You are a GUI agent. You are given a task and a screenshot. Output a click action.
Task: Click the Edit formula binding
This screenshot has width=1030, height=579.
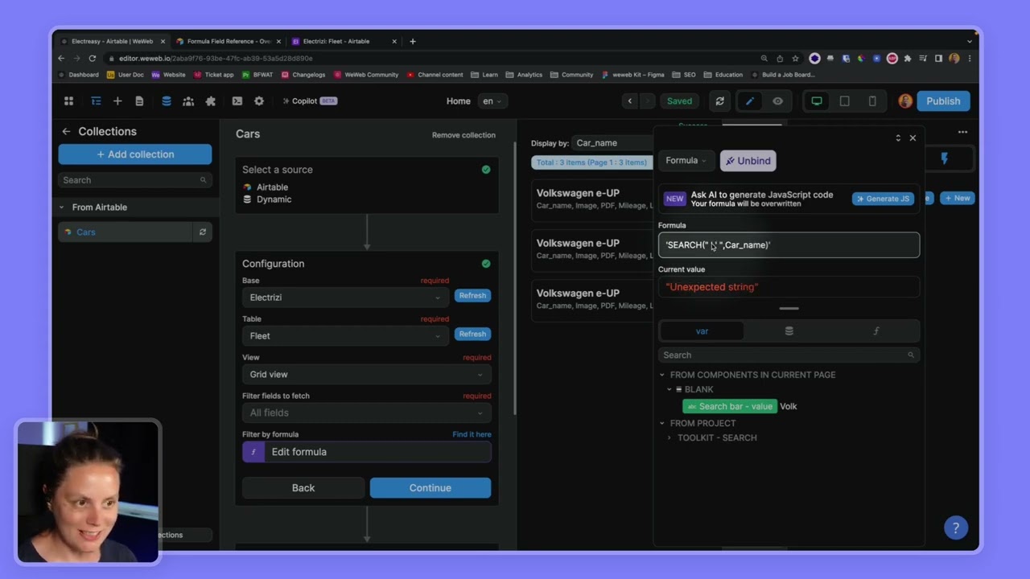(366, 452)
